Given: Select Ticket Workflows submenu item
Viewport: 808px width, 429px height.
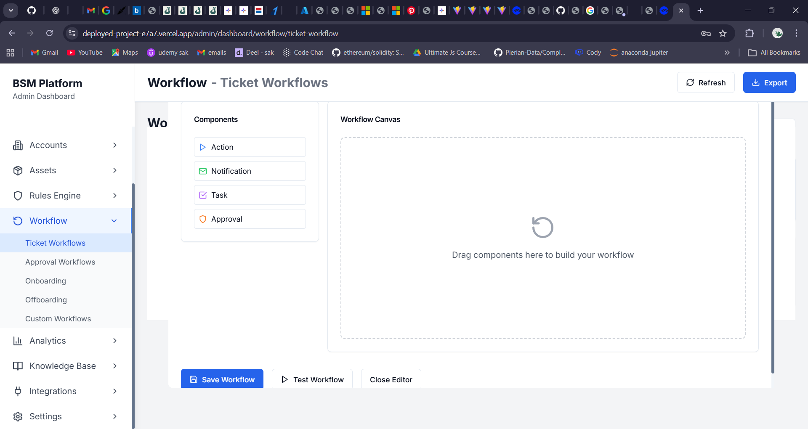Looking at the screenshot, I should [66, 243].
